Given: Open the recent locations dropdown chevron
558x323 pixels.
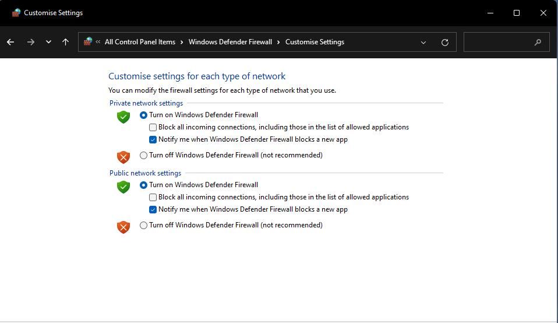Looking at the screenshot, I should tap(48, 42).
